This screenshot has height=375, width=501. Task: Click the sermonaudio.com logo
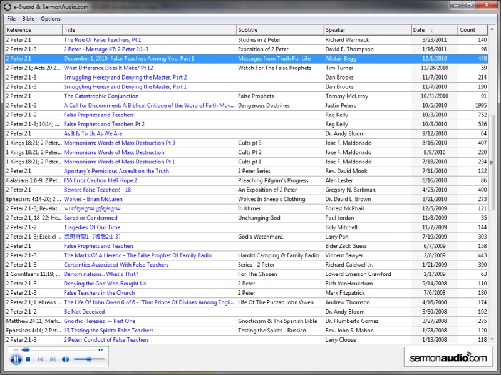(x=448, y=357)
